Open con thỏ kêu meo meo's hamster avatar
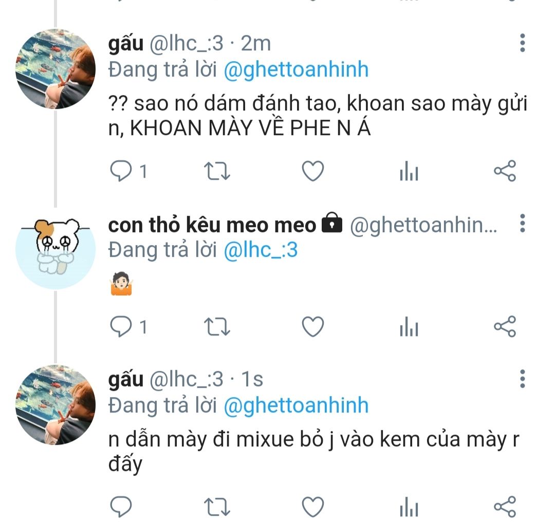Screen dimensions: 555x525 point(55,250)
